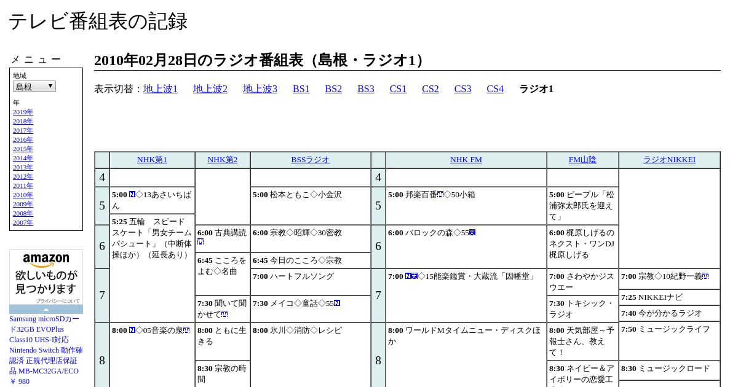Image resolution: width=738 pixels, height=387 pixels.
Task: Switch display to BS1
Action: (x=301, y=89)
